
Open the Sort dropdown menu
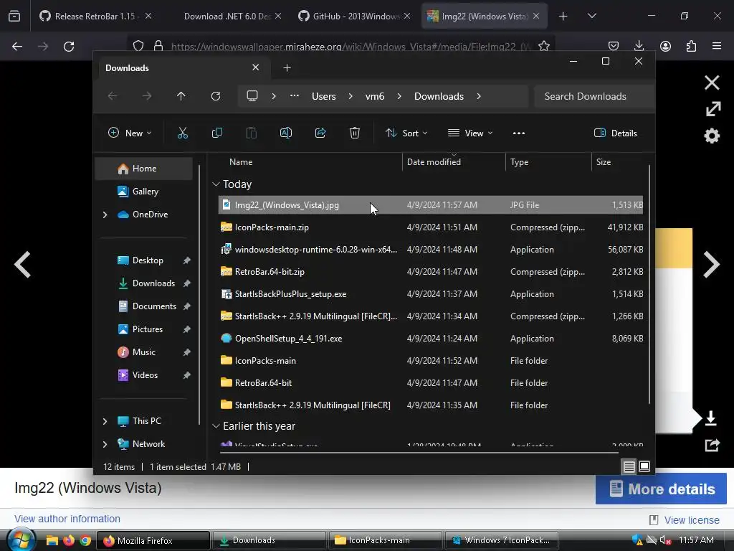tap(406, 133)
